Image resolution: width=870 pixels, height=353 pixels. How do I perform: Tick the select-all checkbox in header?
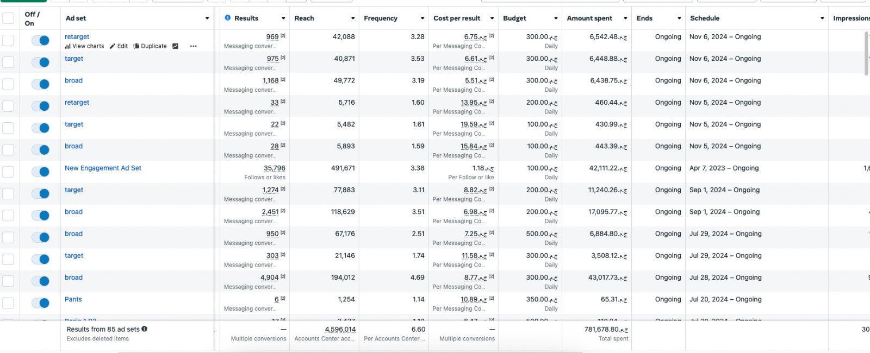pyautogui.click(x=8, y=18)
